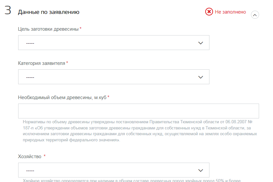This screenshot has height=182, width=273.
Task: Click the "Цель заготовки древесины" field label
Action: 48,29
